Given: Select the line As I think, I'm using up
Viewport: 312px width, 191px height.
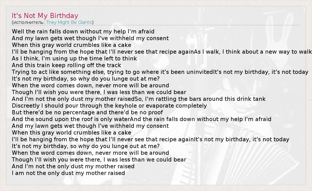Looking at the screenshot, I should click(74, 58).
